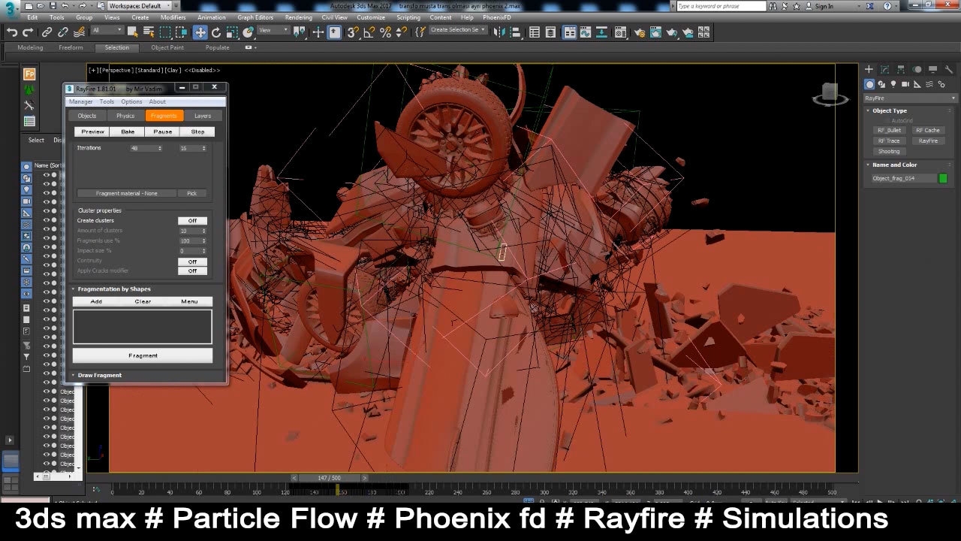Screen dimensions: 961x541
Task: Click the Select and Link icon
Action: click(x=47, y=32)
